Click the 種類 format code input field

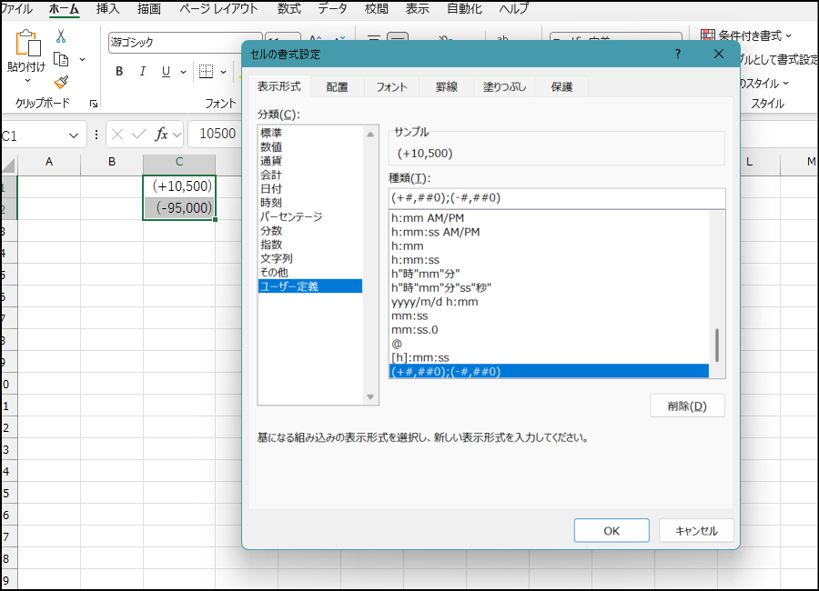click(557, 198)
